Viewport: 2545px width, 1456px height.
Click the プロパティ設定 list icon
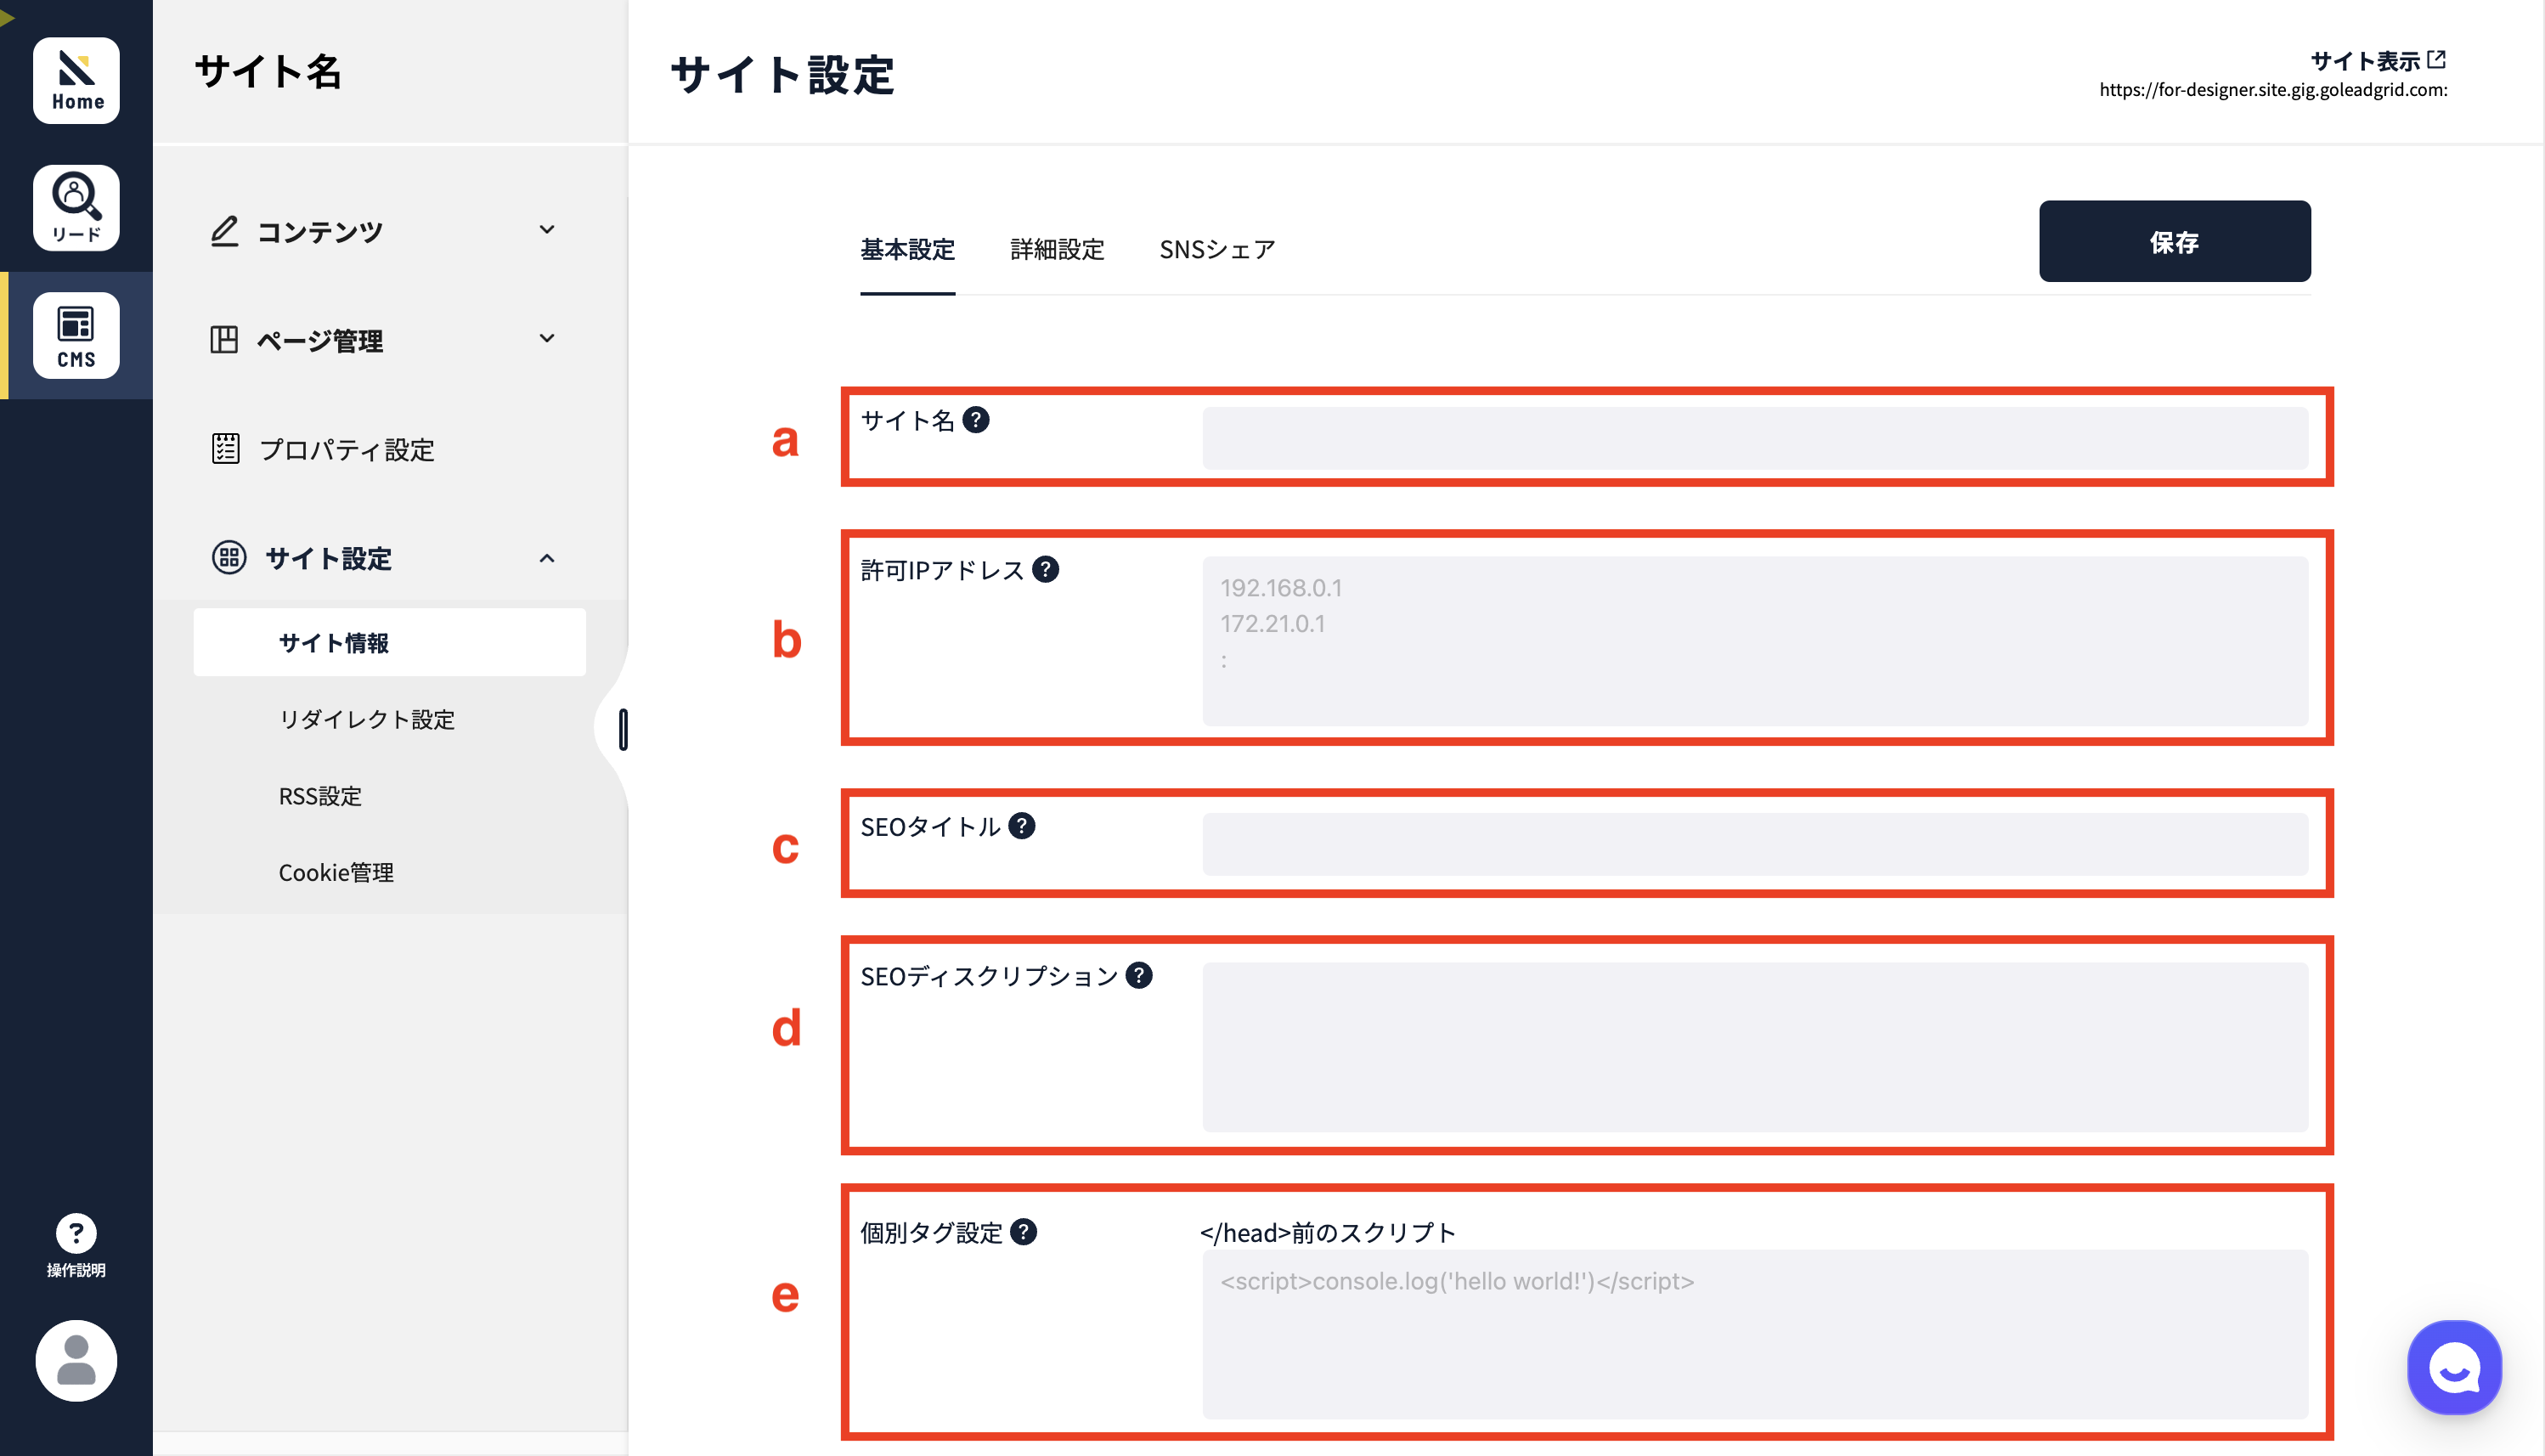[226, 449]
